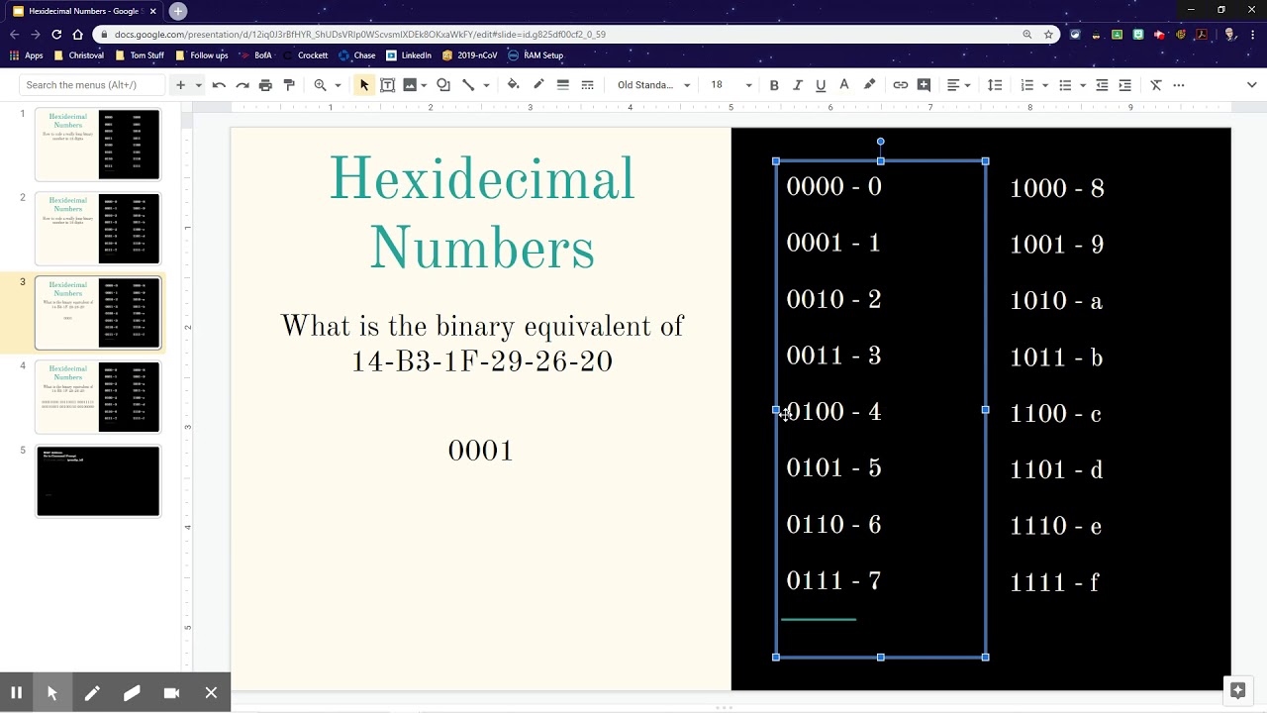Select the Shape tool
This screenshot has height=713, width=1267.
click(x=443, y=85)
